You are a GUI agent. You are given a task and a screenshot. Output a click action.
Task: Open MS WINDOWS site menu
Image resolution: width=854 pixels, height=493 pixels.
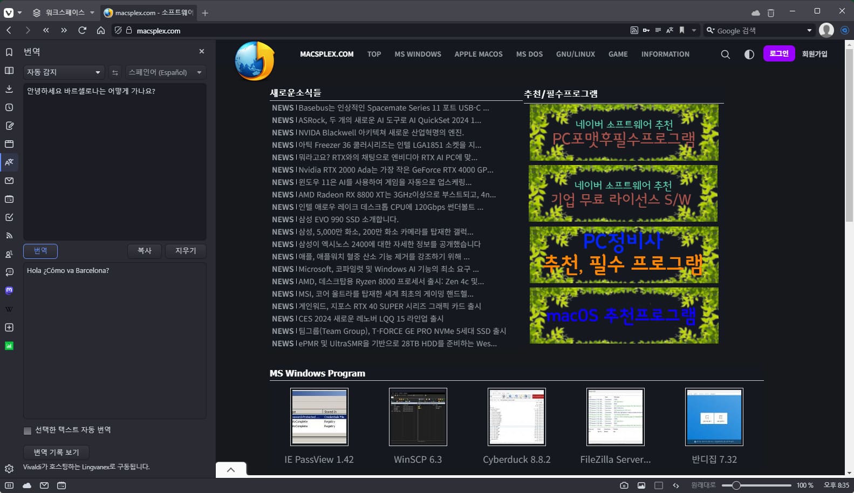pos(418,54)
